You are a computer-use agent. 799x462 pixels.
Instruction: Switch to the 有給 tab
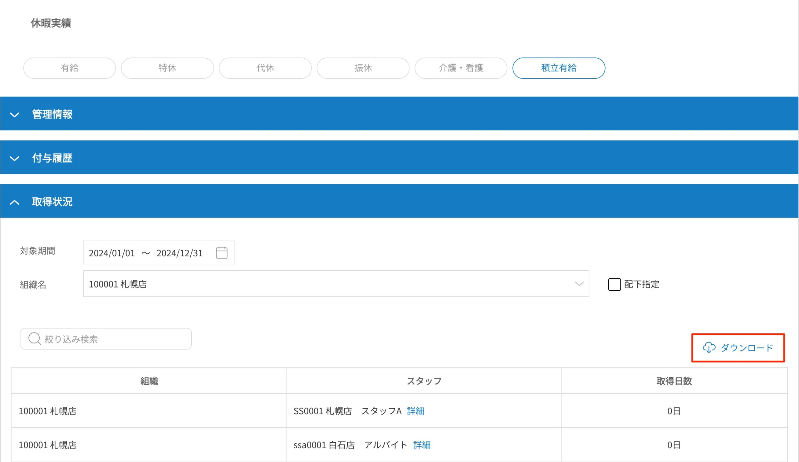tap(69, 68)
